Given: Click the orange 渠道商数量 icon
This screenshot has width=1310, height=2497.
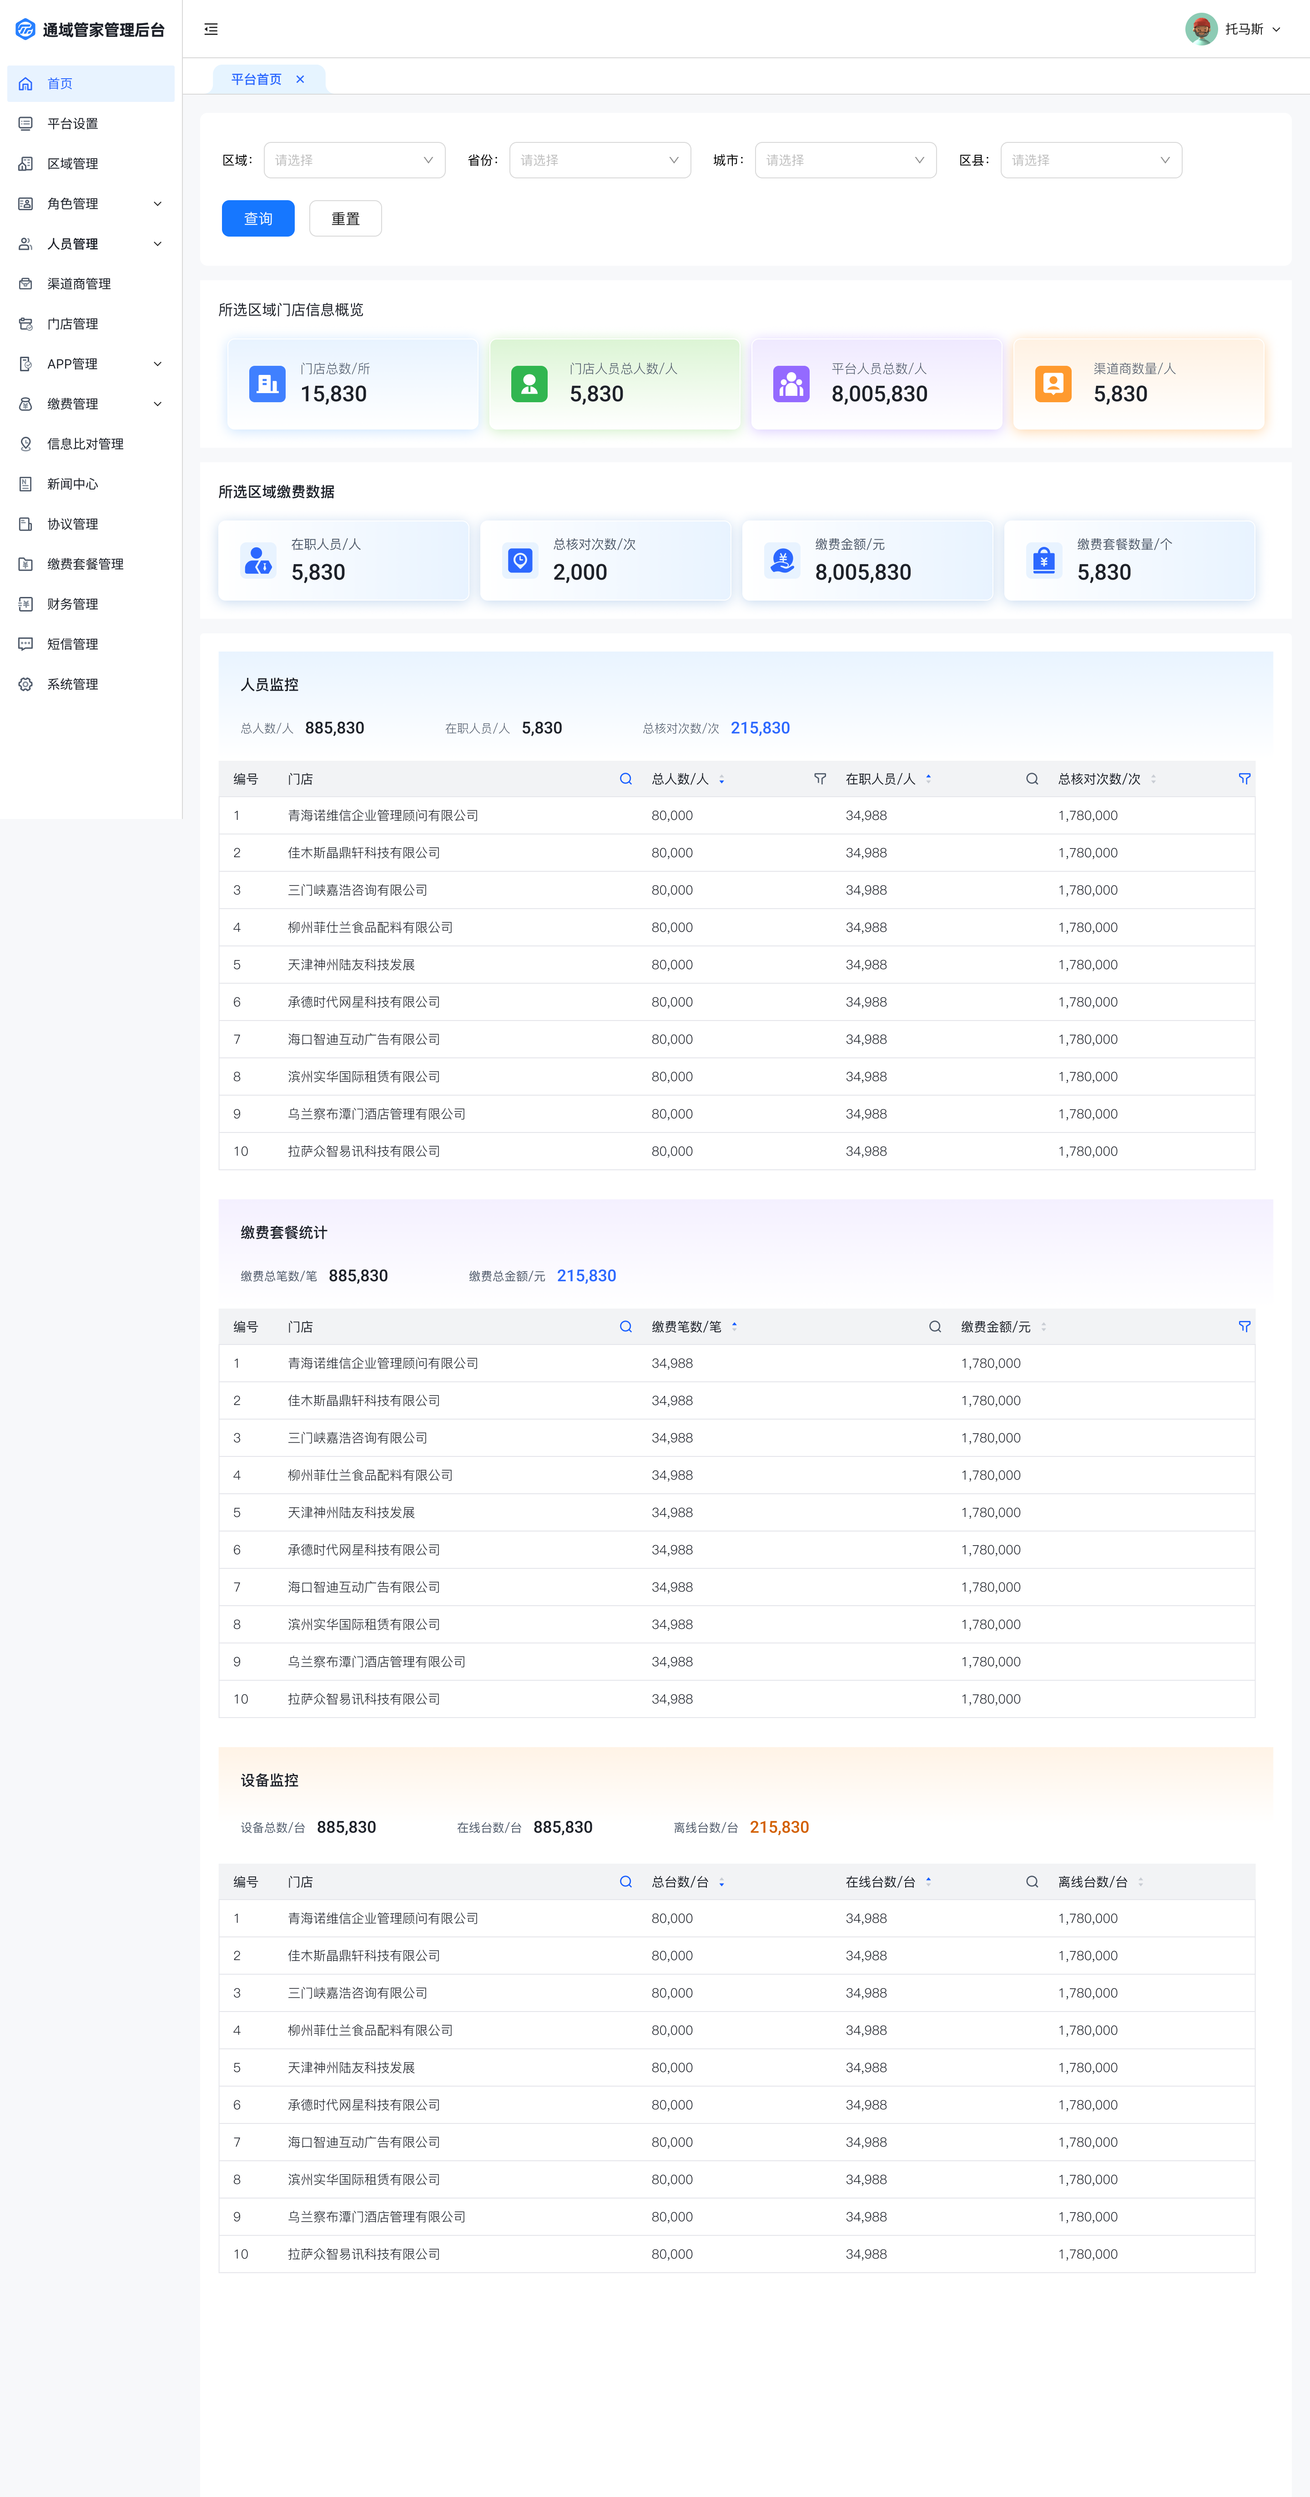Looking at the screenshot, I should click(1053, 384).
